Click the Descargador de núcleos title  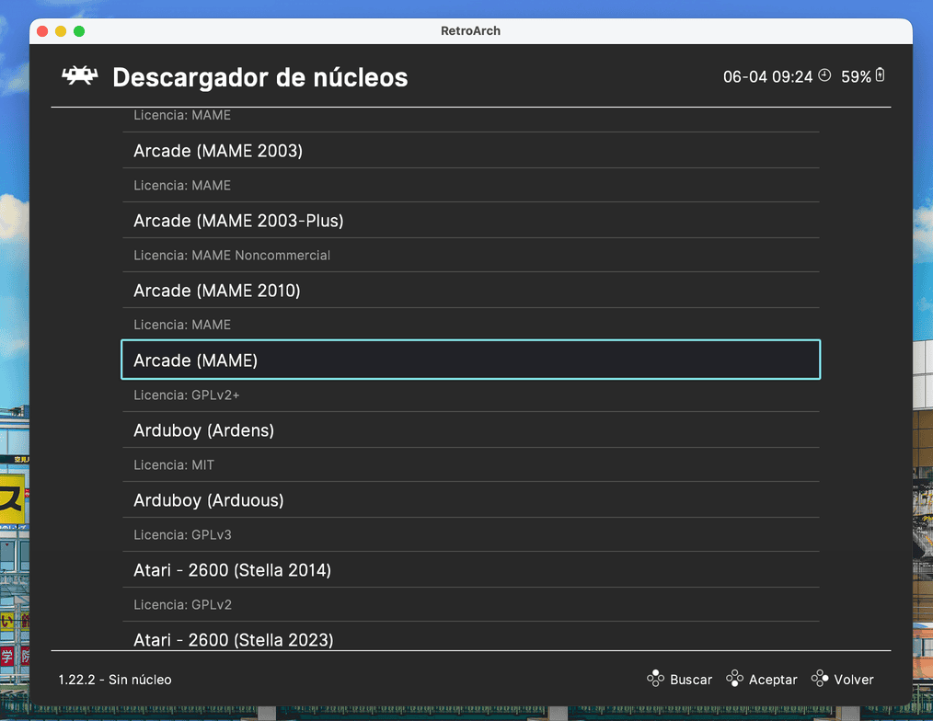click(259, 77)
